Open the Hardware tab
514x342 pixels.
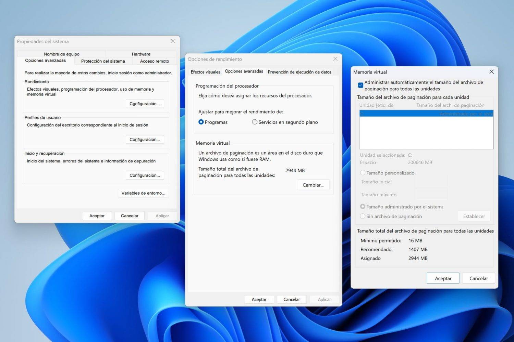pos(141,54)
